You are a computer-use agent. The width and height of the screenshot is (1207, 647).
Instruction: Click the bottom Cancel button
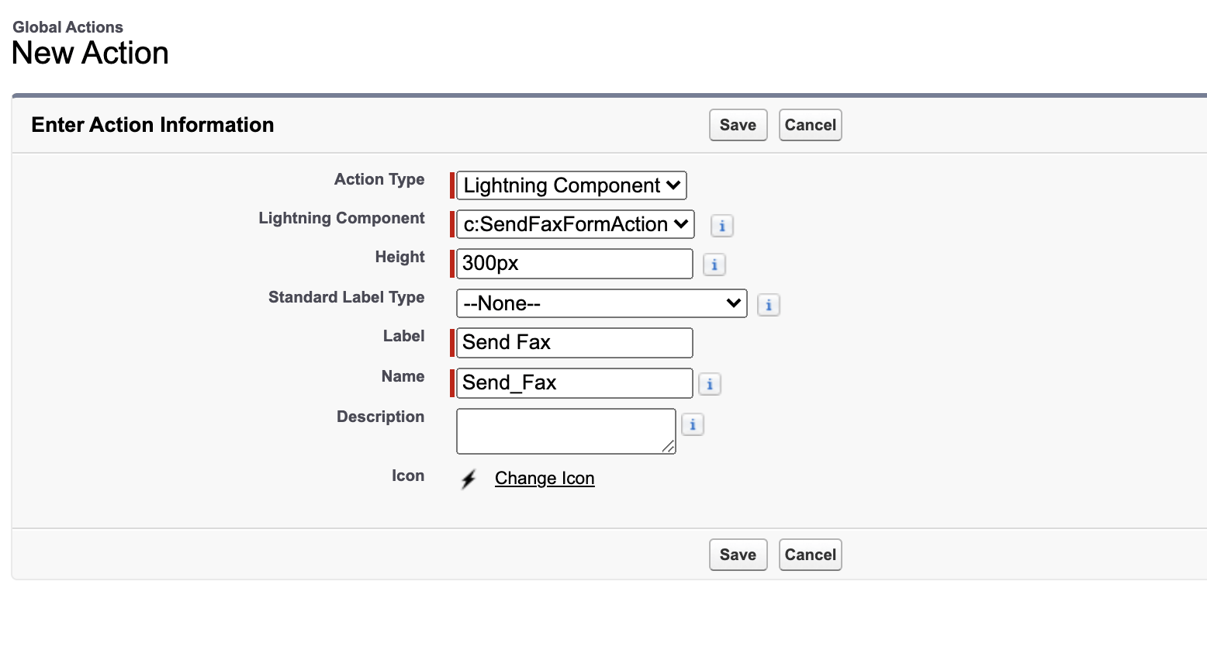pos(810,555)
